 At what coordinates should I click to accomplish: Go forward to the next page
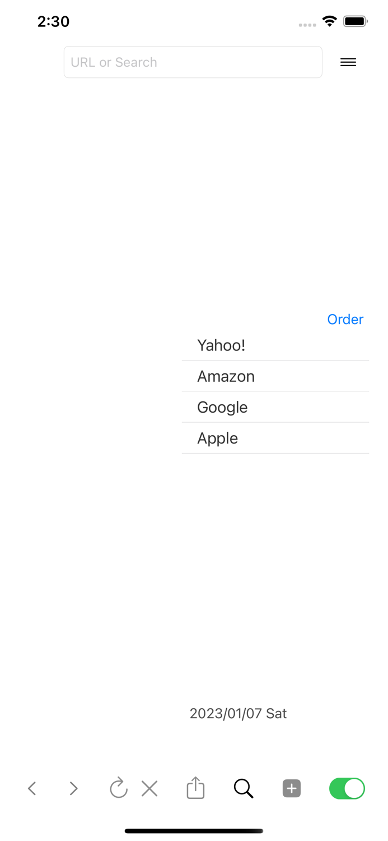click(73, 788)
